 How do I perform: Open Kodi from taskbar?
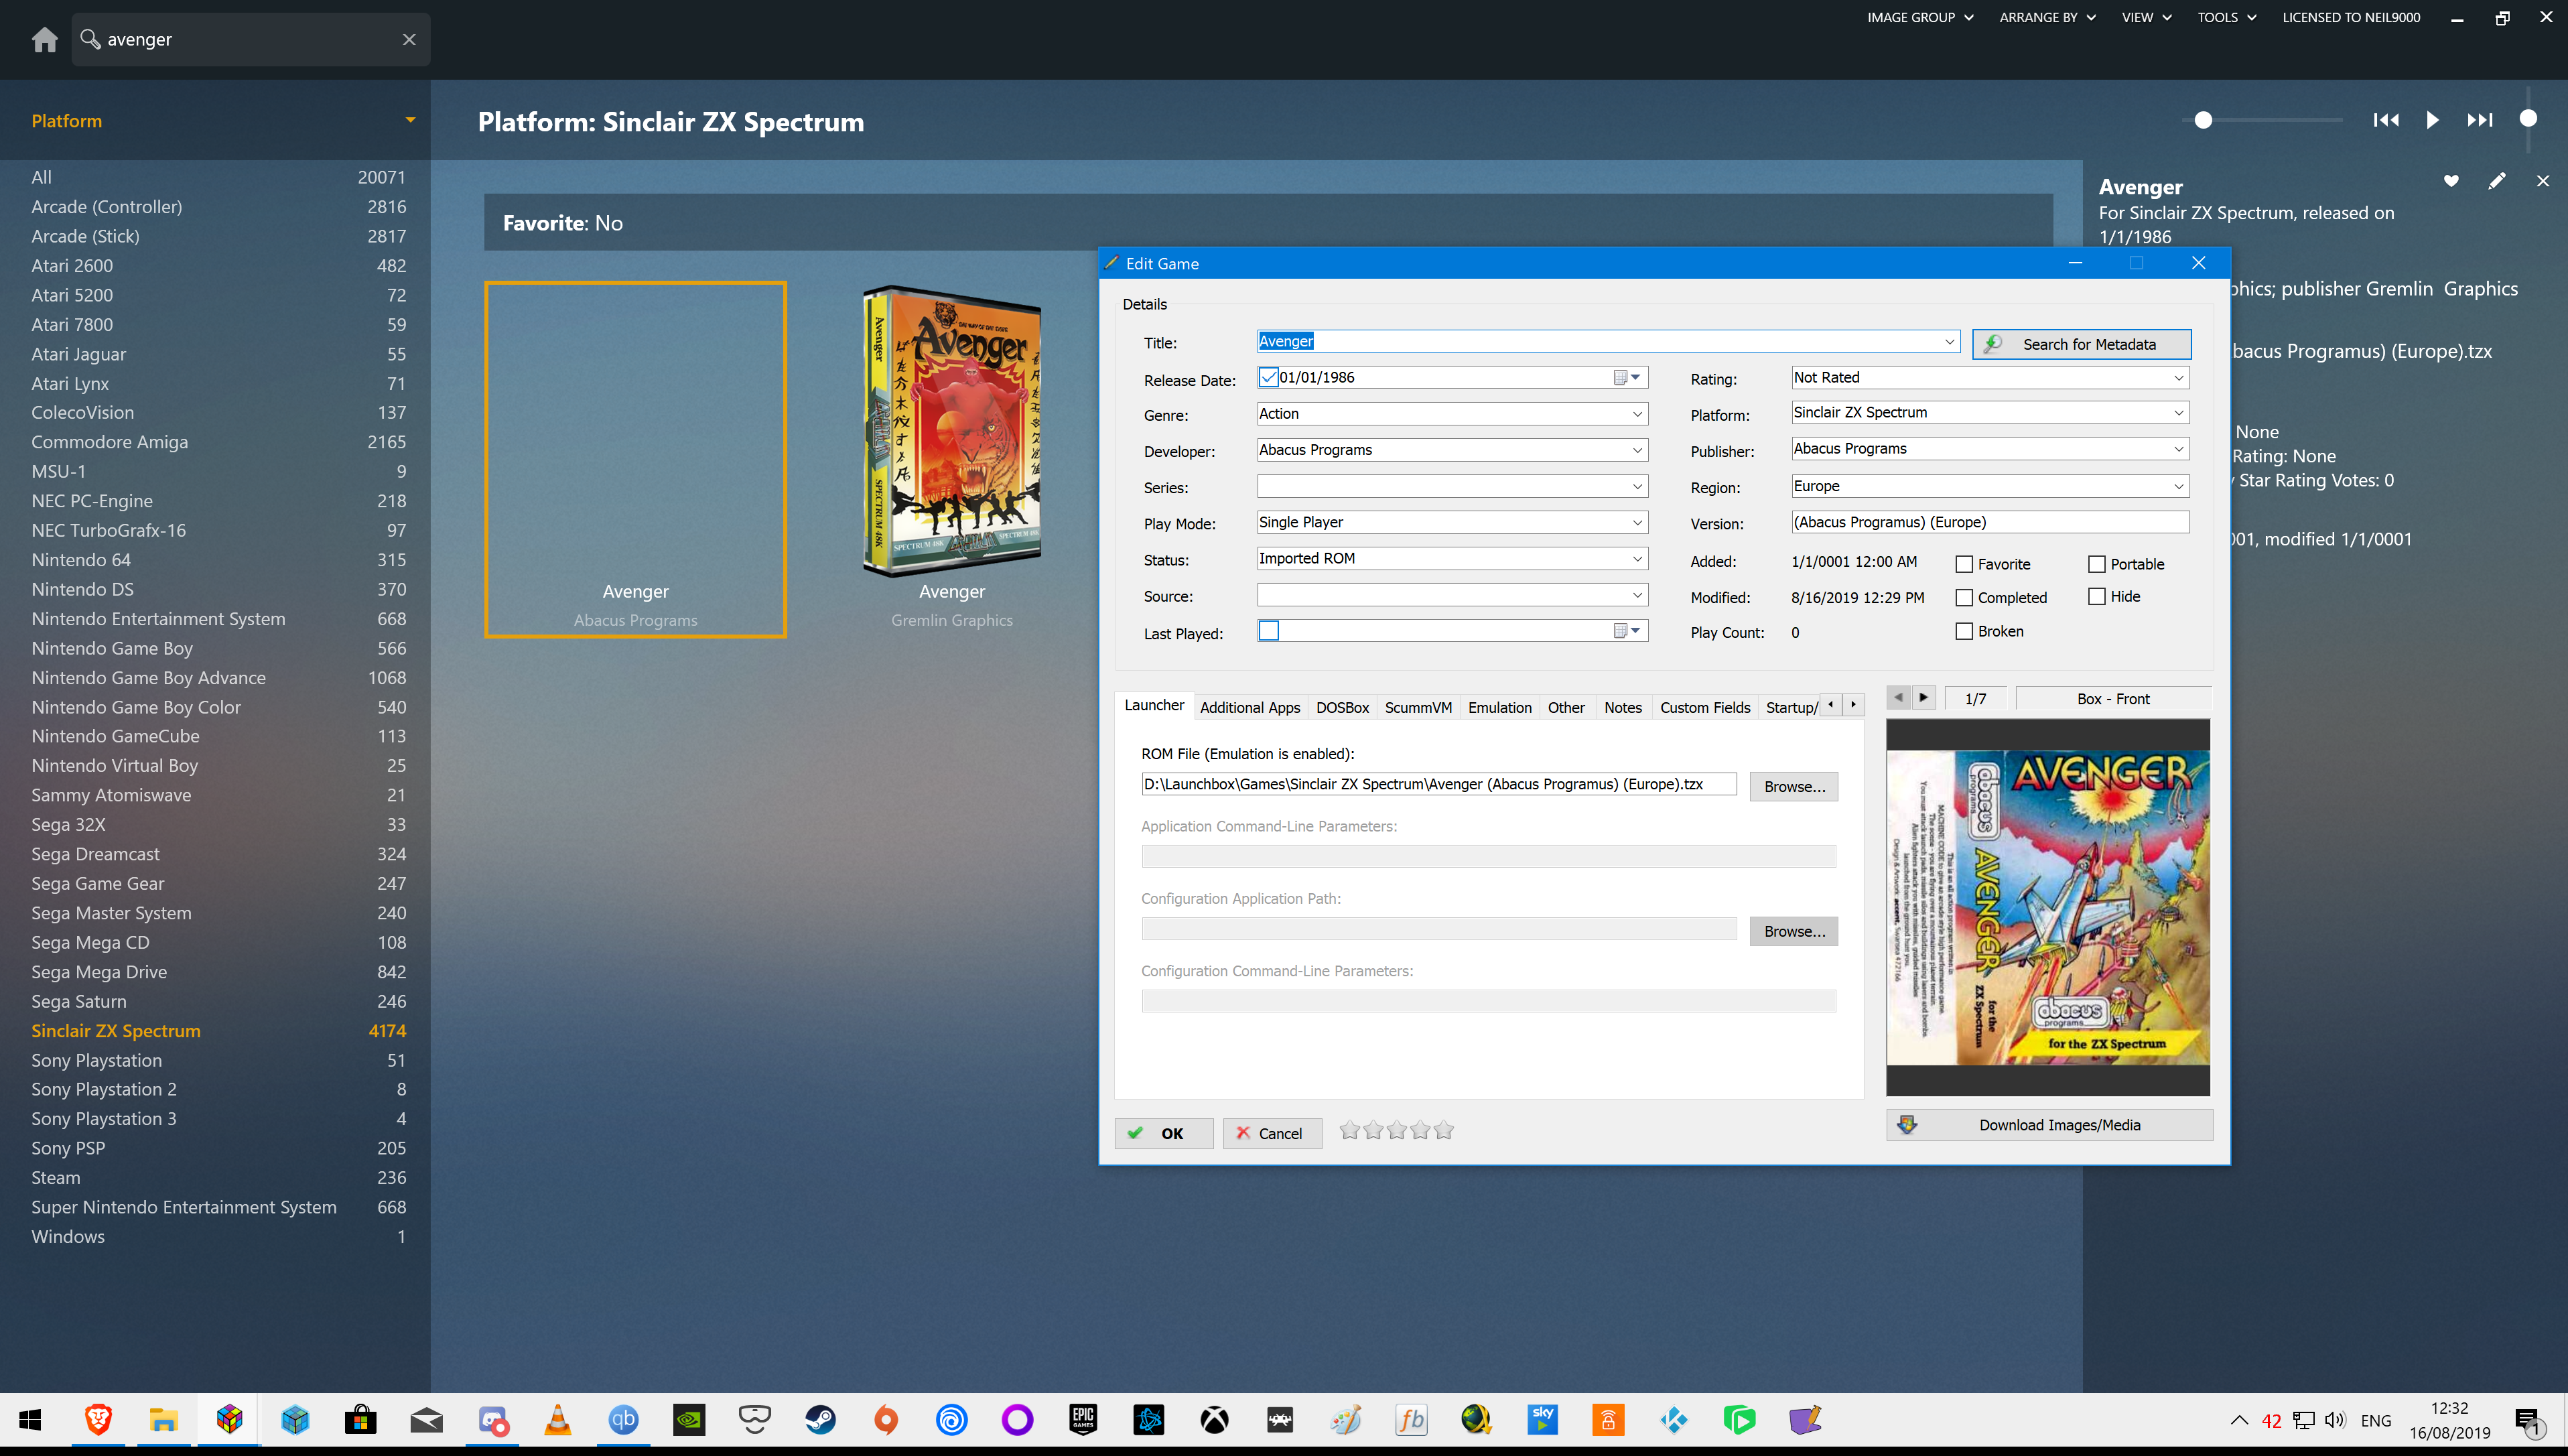[x=1674, y=1419]
